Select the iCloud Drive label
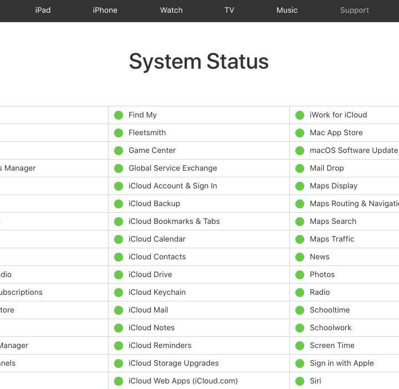Image resolution: width=399 pixels, height=389 pixels. [150, 274]
